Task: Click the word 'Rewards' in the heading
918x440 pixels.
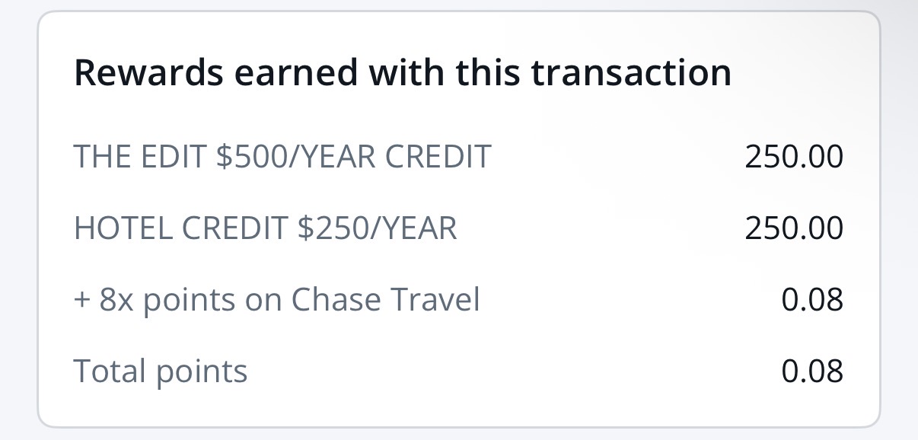Action: click(148, 73)
